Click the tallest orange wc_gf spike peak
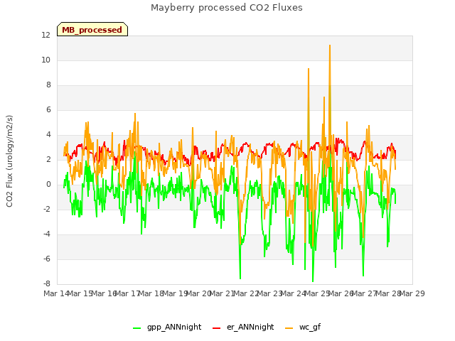Screen dimensions: 455x341 (x=330, y=45)
